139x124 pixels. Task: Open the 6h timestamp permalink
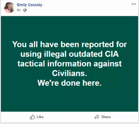pyautogui.click(x=19, y=10)
